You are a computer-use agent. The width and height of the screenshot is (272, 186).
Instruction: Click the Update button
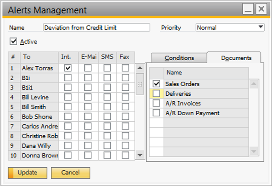click(x=27, y=173)
